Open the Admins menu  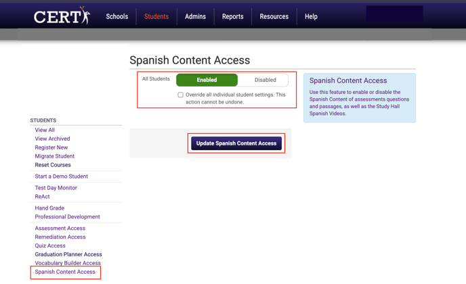click(195, 17)
